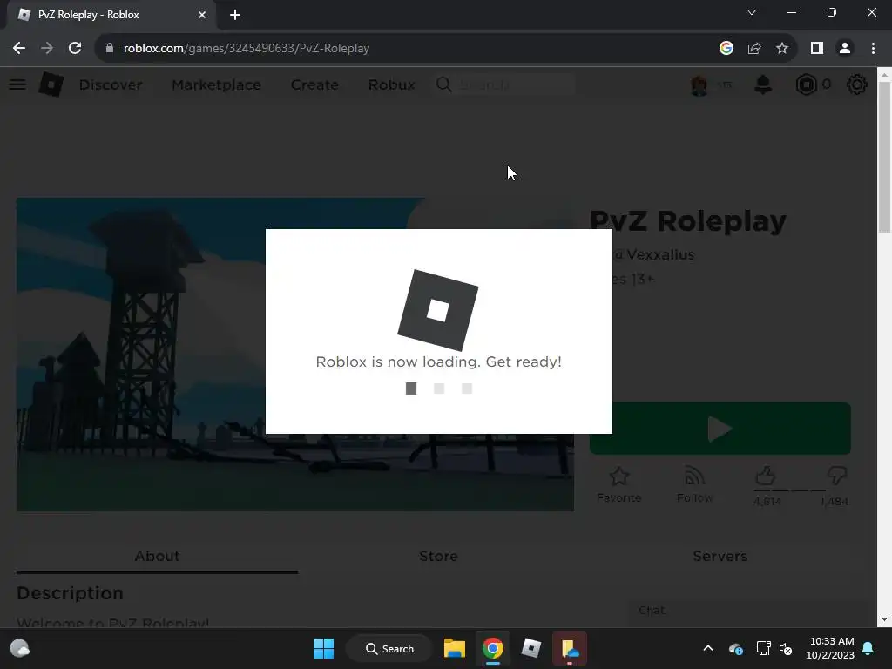The image size is (892, 669).
Task: Click the green Play button
Action: click(x=720, y=429)
